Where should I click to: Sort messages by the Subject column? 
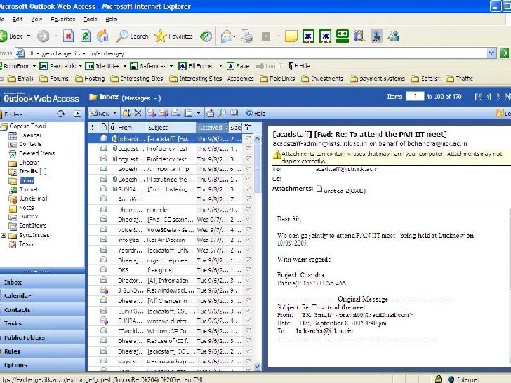tap(171, 128)
